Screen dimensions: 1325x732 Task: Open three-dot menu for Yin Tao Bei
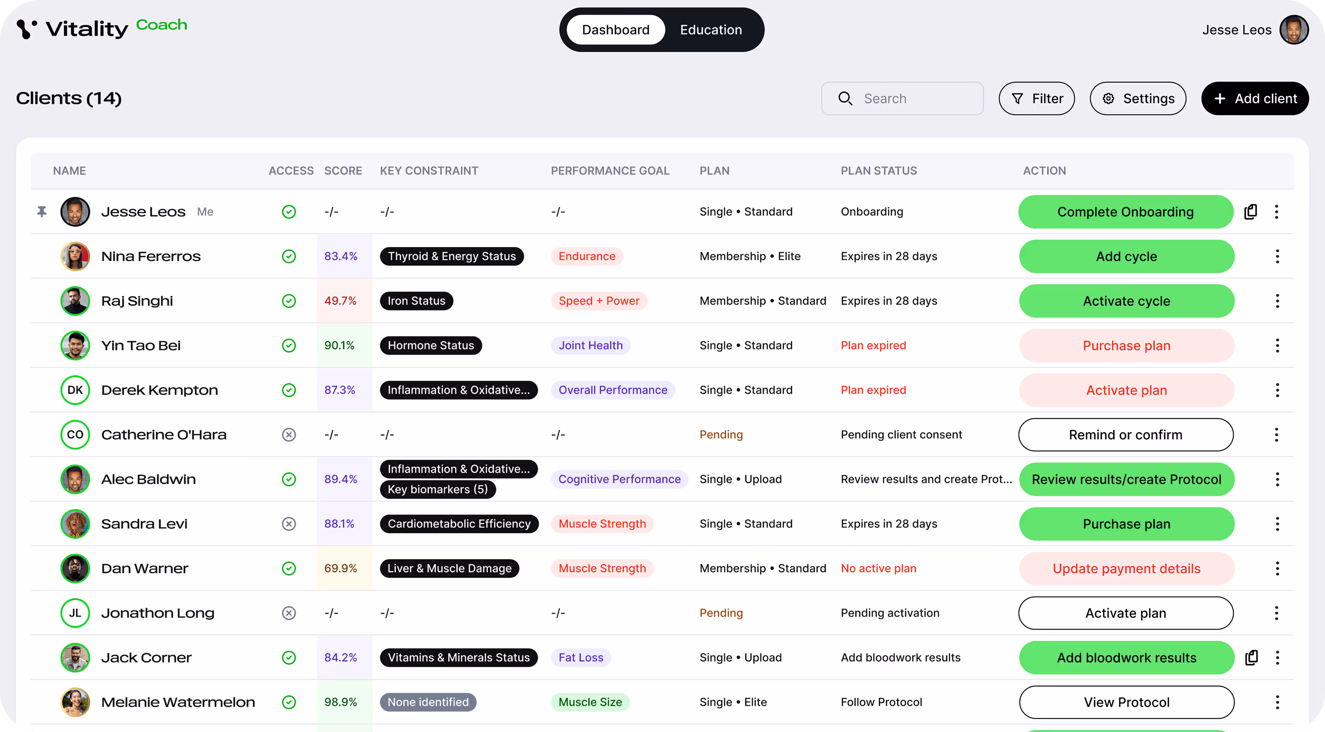pos(1277,346)
